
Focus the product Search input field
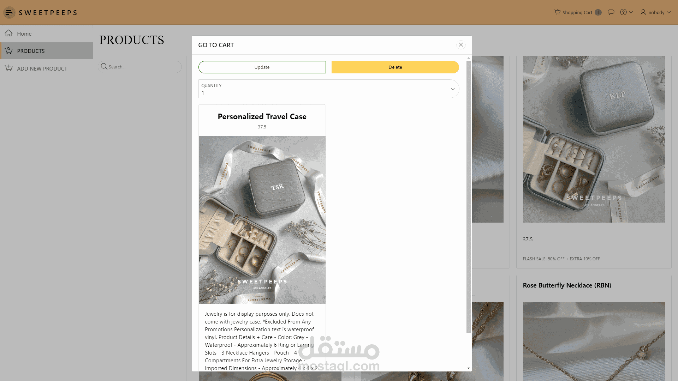coord(143,67)
